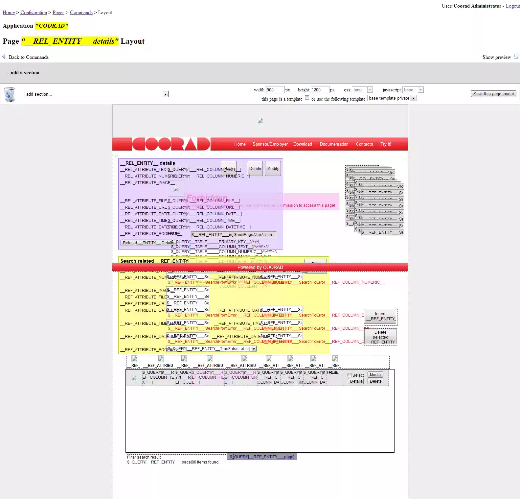Click the Modify button in result row
The height and width of the screenshot is (499, 520).
[375, 375]
